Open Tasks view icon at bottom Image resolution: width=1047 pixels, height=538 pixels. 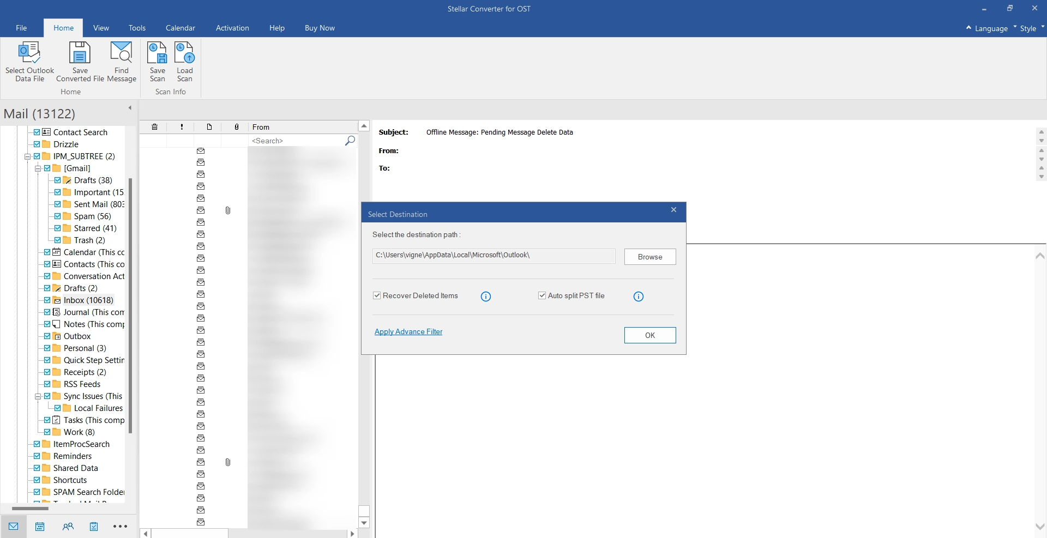[x=94, y=527]
